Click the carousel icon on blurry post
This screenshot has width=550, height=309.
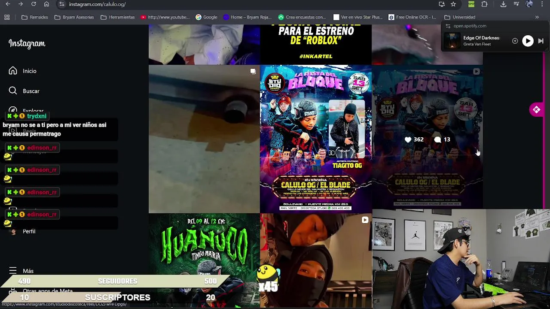pyautogui.click(x=253, y=71)
